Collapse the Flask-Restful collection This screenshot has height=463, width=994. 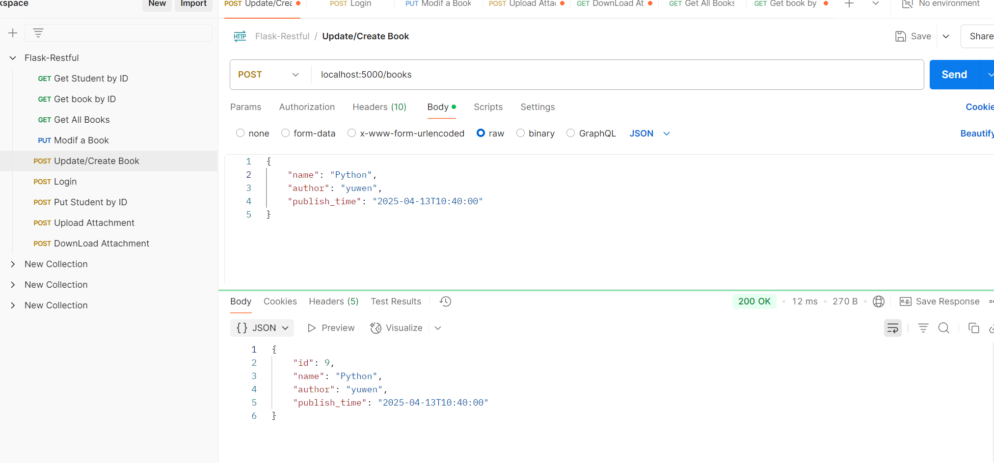point(13,58)
